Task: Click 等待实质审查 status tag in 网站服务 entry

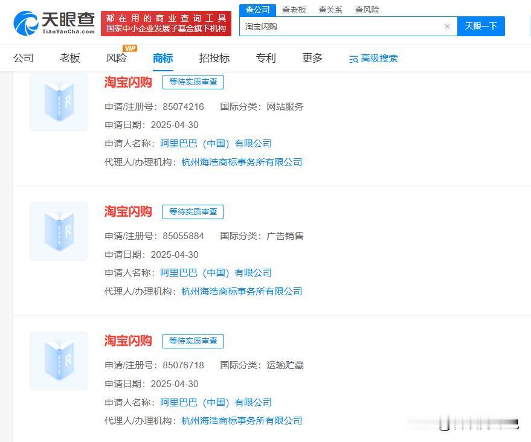Action: click(x=193, y=82)
